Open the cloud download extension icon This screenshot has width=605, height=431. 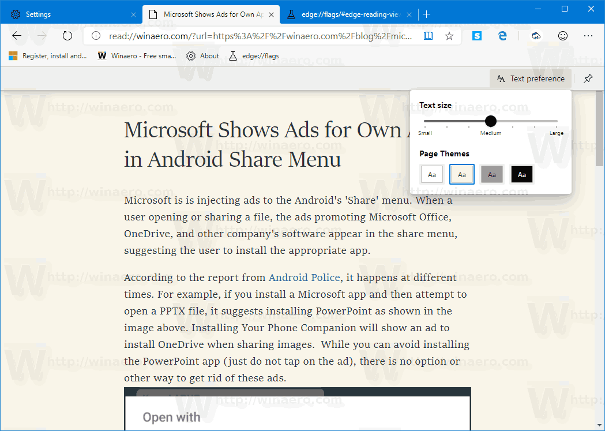pyautogui.click(x=536, y=36)
